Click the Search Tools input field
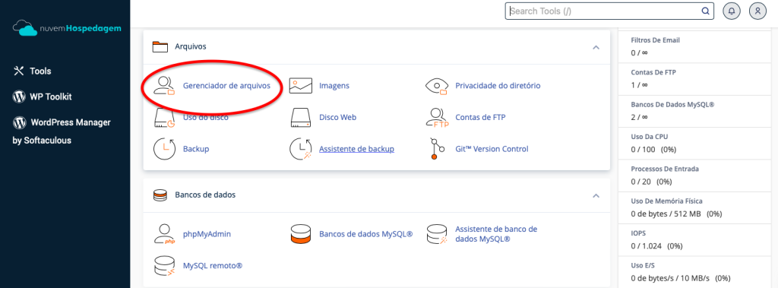The height and width of the screenshot is (288, 778). coord(609,11)
